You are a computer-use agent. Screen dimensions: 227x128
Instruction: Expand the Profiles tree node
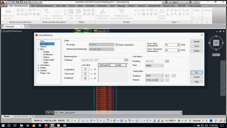tap(39, 68)
